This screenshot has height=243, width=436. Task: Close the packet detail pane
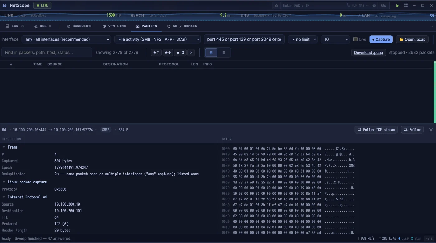tap(431, 130)
